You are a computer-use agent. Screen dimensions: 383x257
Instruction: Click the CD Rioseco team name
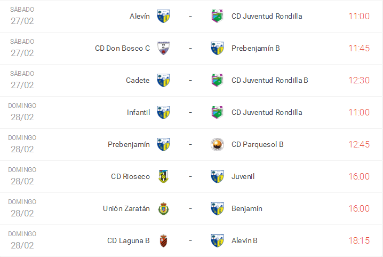point(130,176)
